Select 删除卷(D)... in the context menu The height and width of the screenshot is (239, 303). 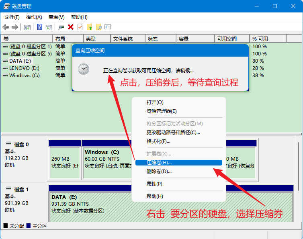[x=179, y=172]
